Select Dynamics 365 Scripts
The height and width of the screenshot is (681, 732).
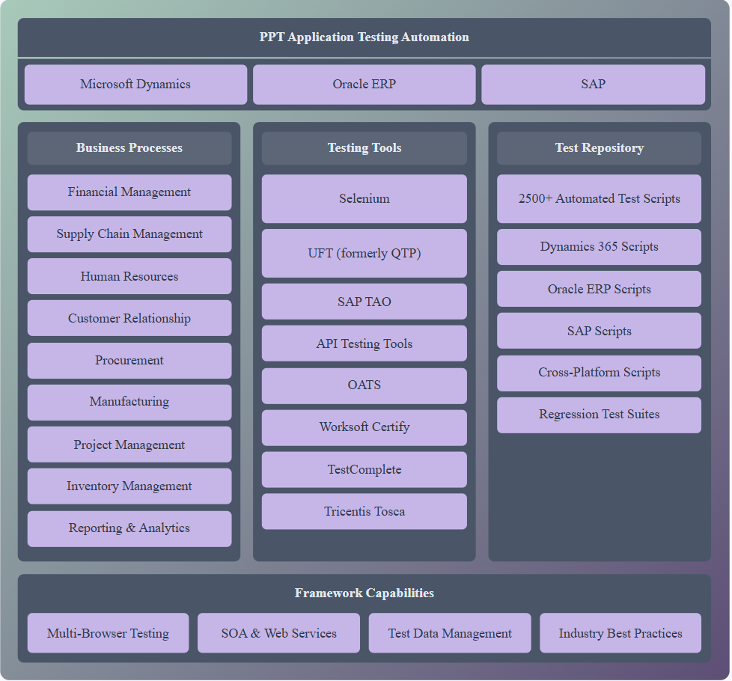pyautogui.click(x=599, y=247)
